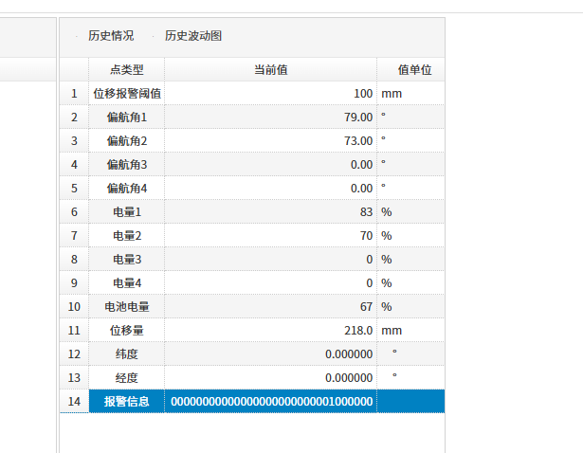583x453 pixels.
Task: Select the 偏航角4 cell
Action: click(x=126, y=189)
